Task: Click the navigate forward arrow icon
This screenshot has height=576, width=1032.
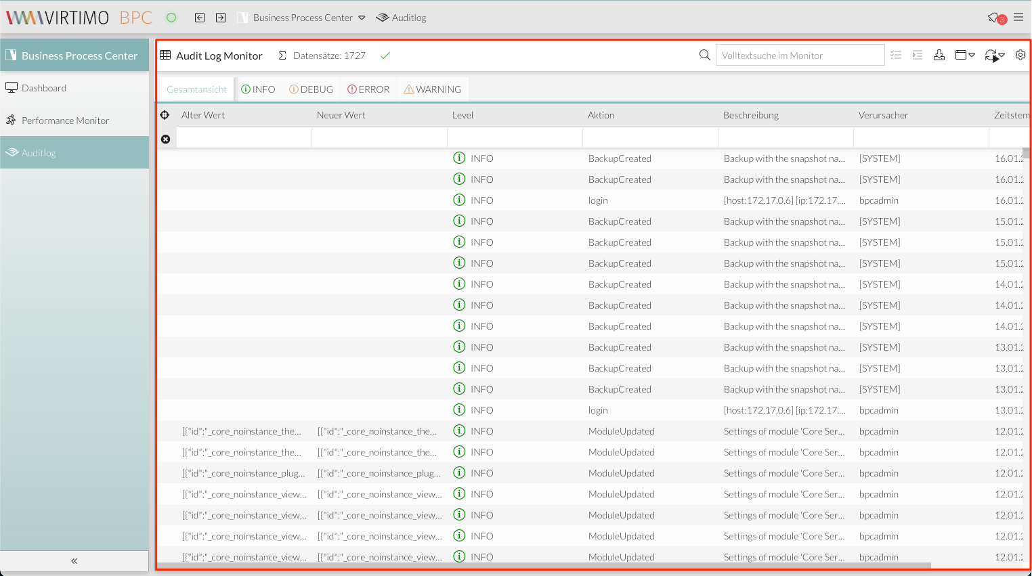Action: (x=221, y=18)
